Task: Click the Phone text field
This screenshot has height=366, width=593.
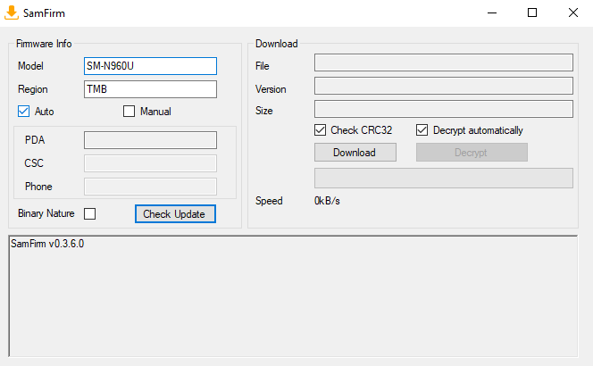Action: pyautogui.click(x=150, y=187)
